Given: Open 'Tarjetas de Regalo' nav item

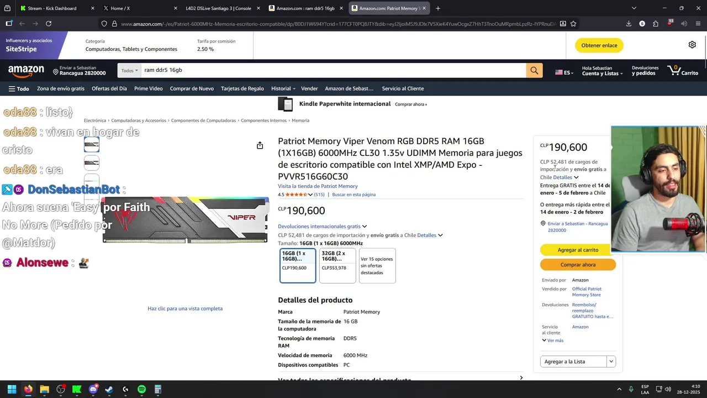Looking at the screenshot, I should [242, 88].
